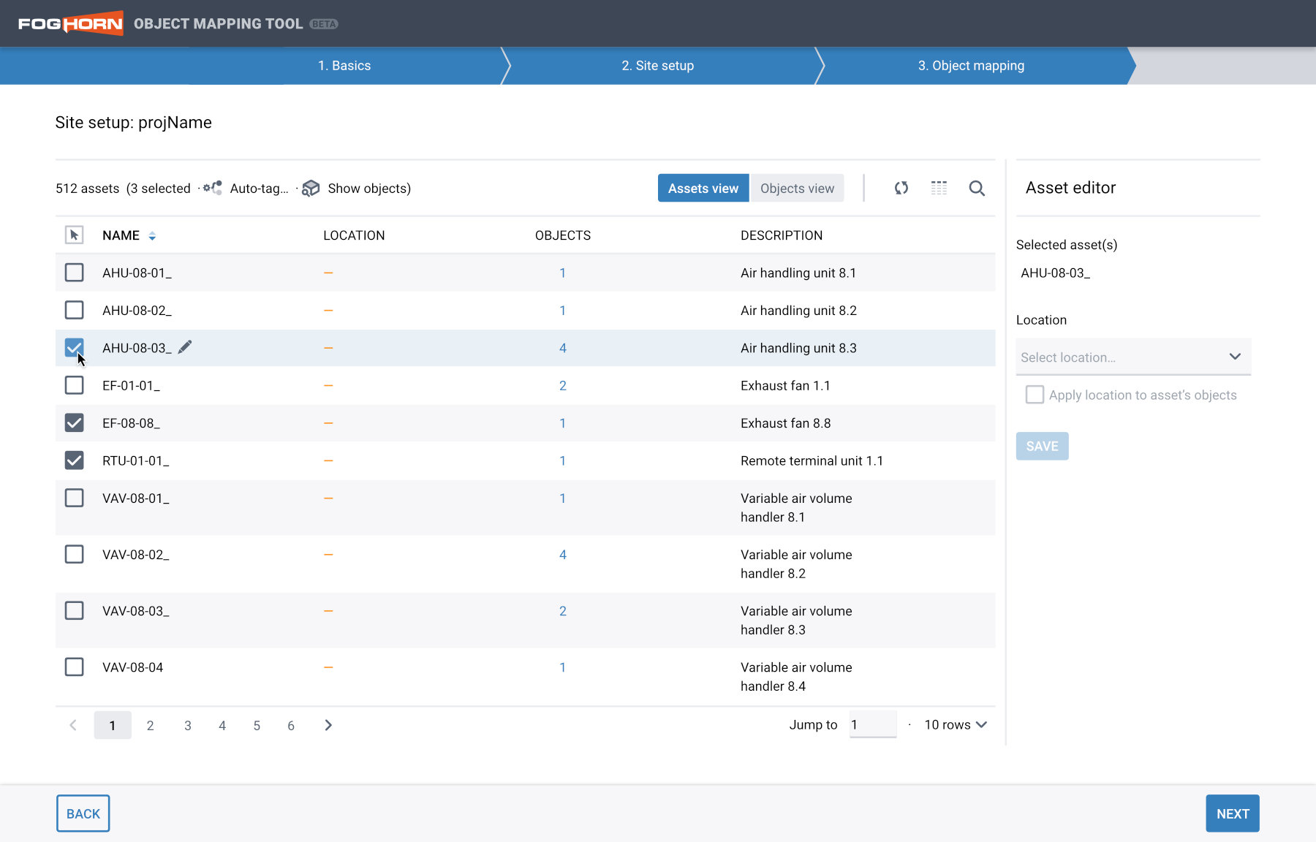Screen dimensions: 1316x842
Task: Click description Exhaust fan 1.1
Action: tap(785, 385)
